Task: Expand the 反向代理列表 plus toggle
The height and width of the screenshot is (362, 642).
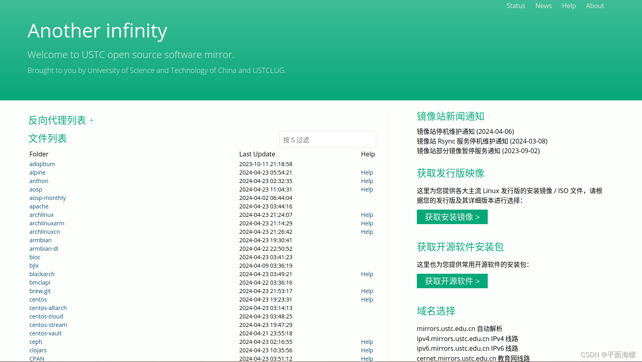Action: click(91, 121)
